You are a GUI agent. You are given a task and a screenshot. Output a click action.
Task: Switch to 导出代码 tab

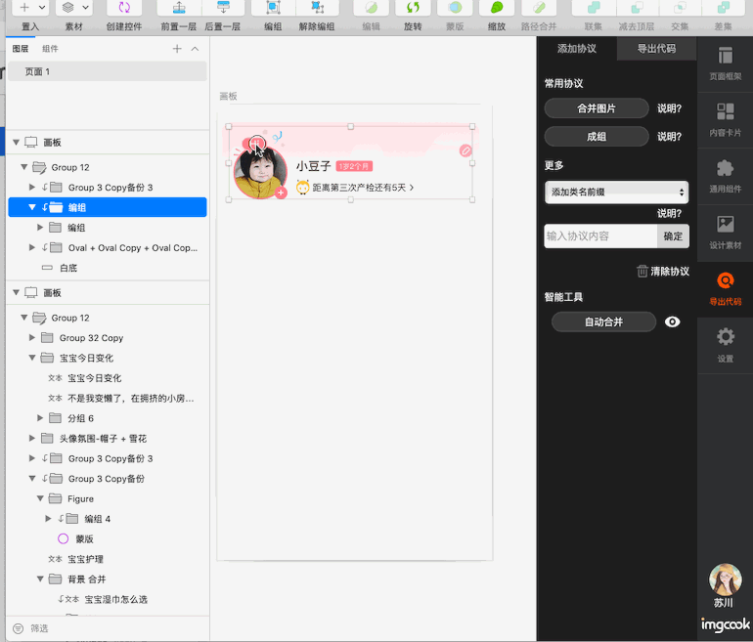click(656, 49)
